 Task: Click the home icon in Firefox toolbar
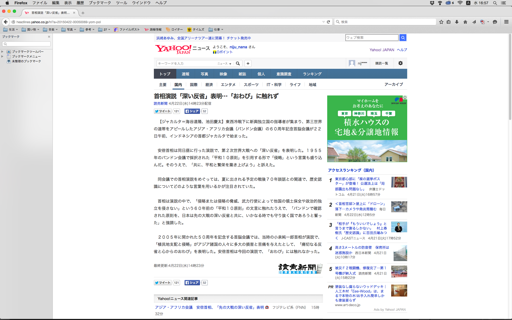pos(465,22)
